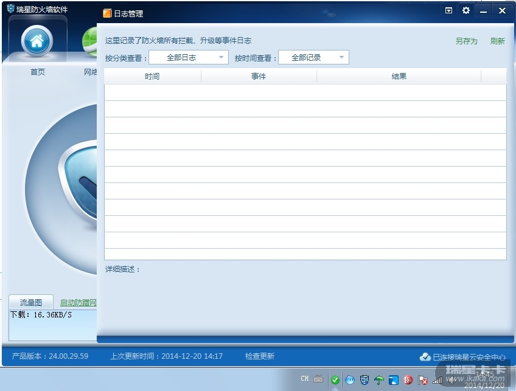Click the 日志管理 orange log icon

(107, 13)
